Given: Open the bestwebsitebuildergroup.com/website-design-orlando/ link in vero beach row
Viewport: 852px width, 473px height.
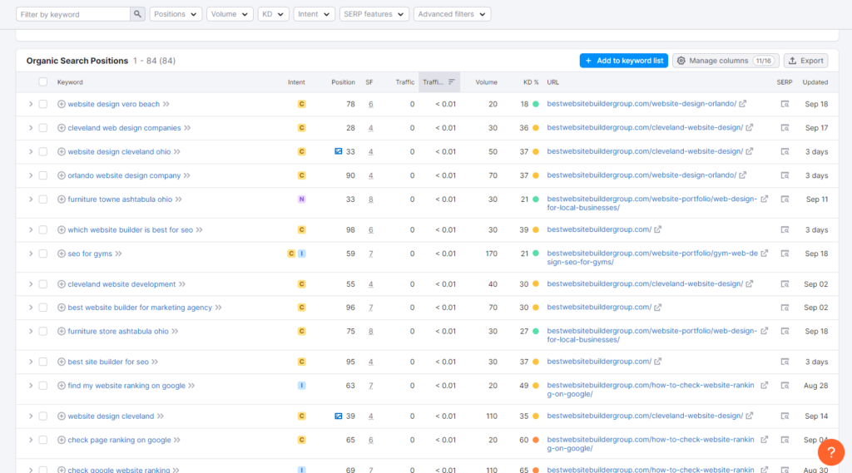Looking at the screenshot, I should point(641,104).
